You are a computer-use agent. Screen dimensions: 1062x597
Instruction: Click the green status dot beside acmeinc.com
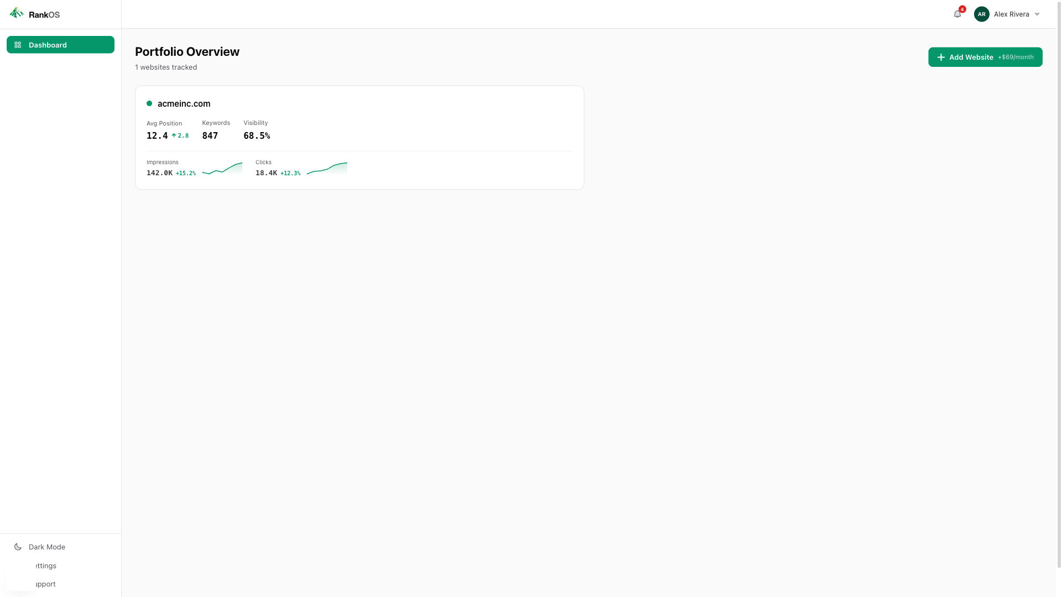coord(149,103)
